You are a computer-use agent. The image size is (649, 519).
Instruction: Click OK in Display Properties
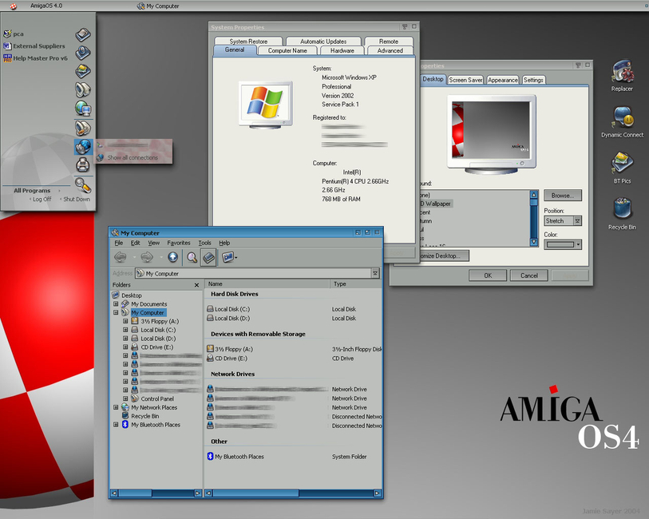coord(488,275)
